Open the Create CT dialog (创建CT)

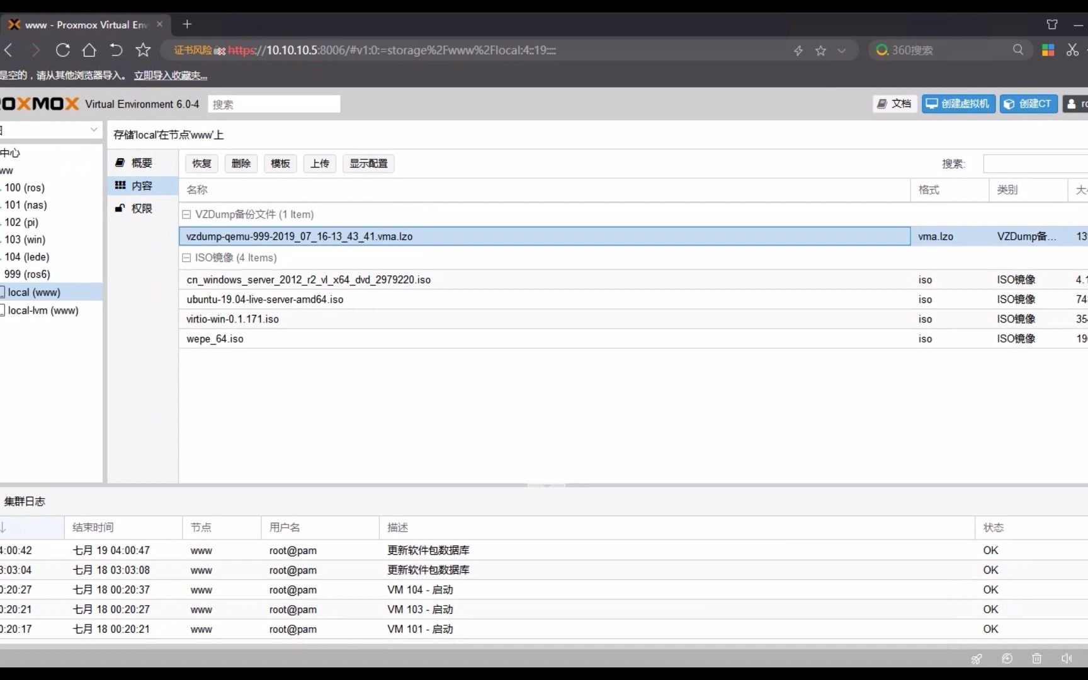pos(1028,103)
